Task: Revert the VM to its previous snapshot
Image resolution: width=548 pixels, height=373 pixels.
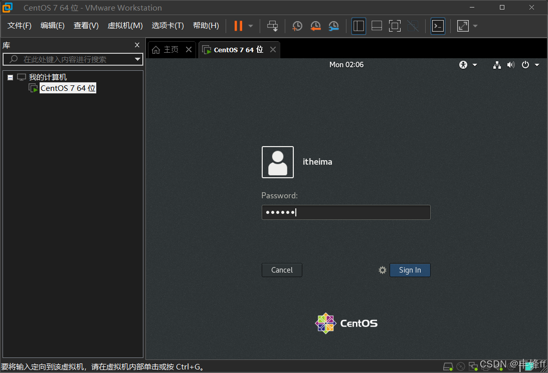Action: (315, 26)
